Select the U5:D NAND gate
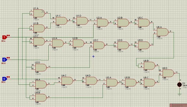 click(144, 45)
